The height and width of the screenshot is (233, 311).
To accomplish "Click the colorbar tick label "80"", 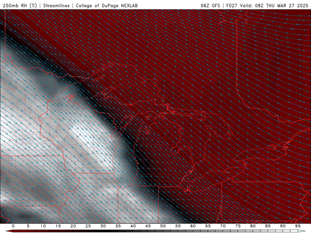I will pos(253,226).
